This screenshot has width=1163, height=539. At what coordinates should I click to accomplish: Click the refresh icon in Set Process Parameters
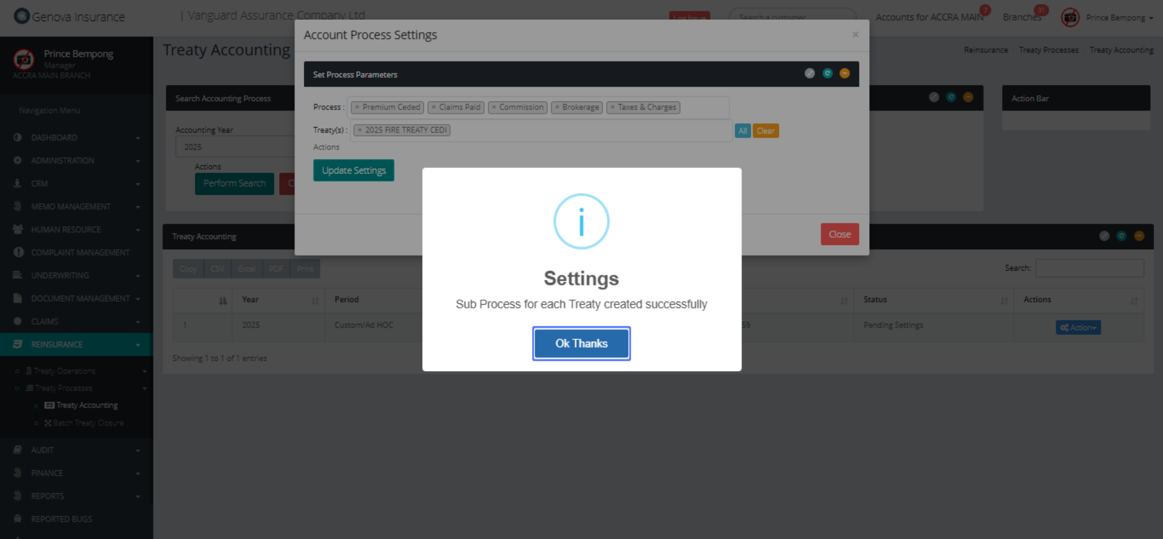pyautogui.click(x=827, y=73)
